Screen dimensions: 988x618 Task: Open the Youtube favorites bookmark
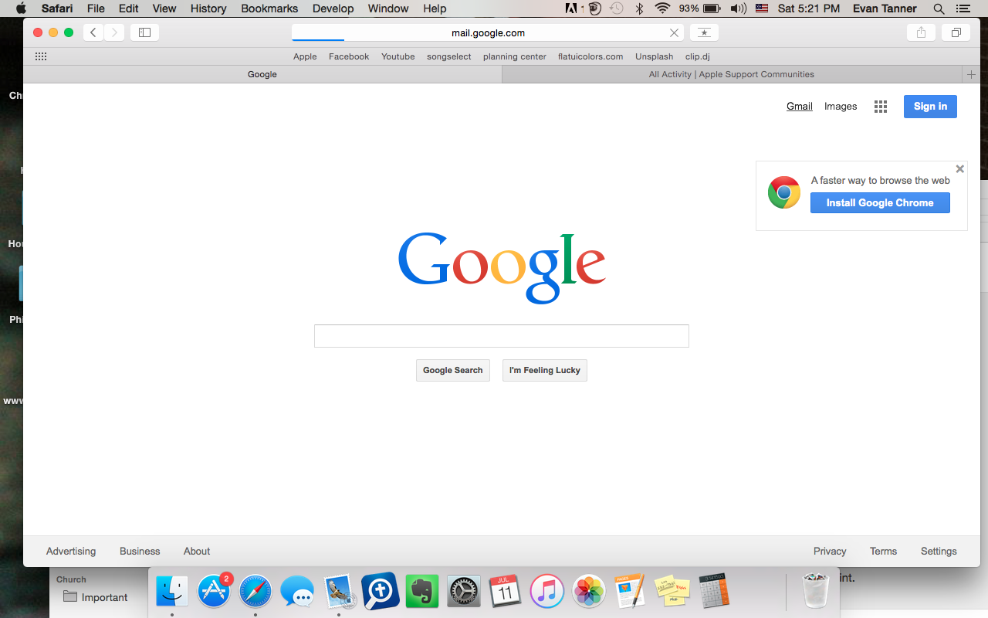tap(398, 56)
